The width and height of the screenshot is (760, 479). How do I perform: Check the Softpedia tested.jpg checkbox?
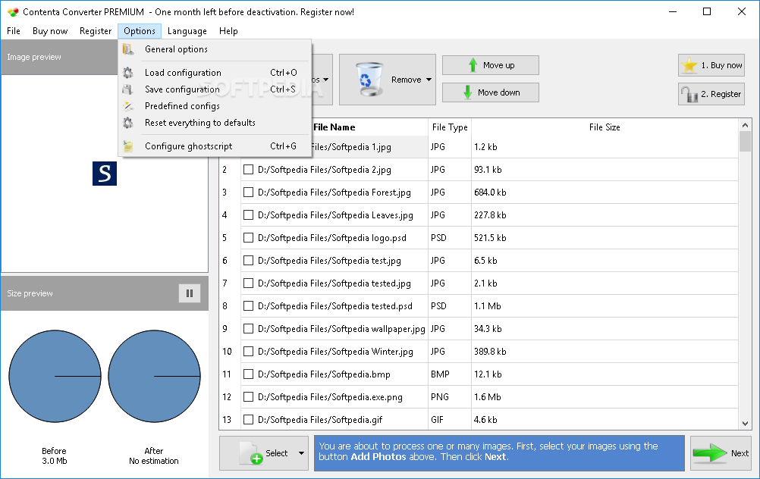(248, 283)
